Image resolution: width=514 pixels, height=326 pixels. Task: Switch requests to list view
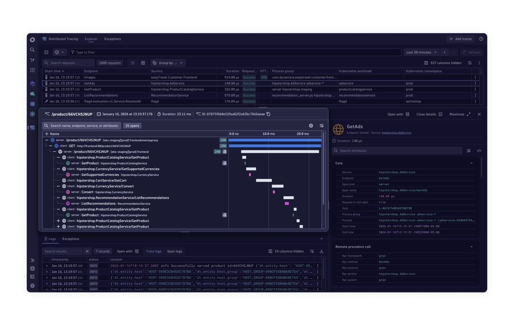tap(132, 63)
